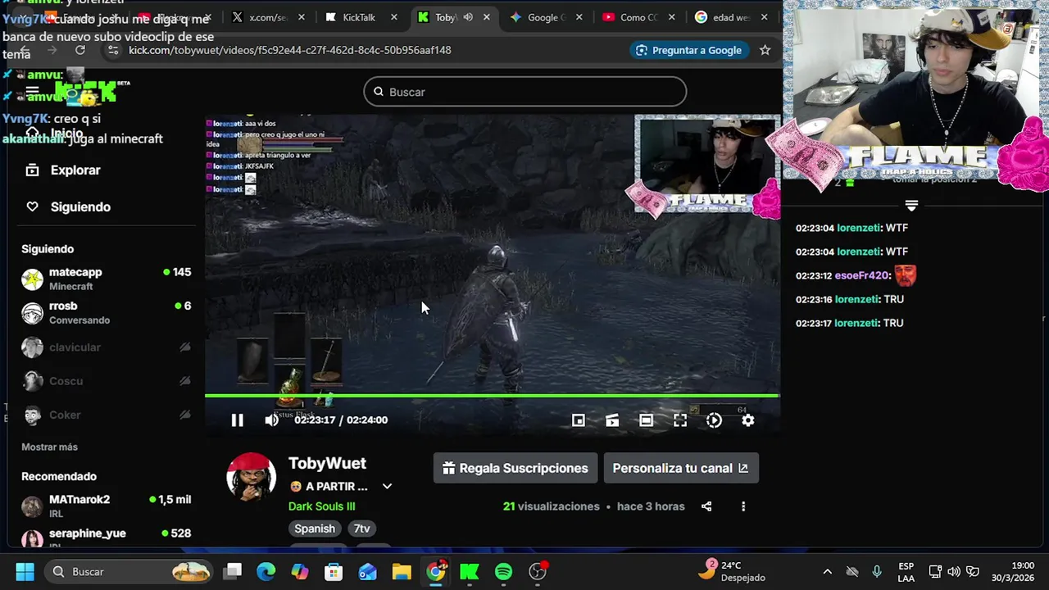Screen dimensions: 1049x590
Task: Open Coscu offline channel
Action: (107, 381)
